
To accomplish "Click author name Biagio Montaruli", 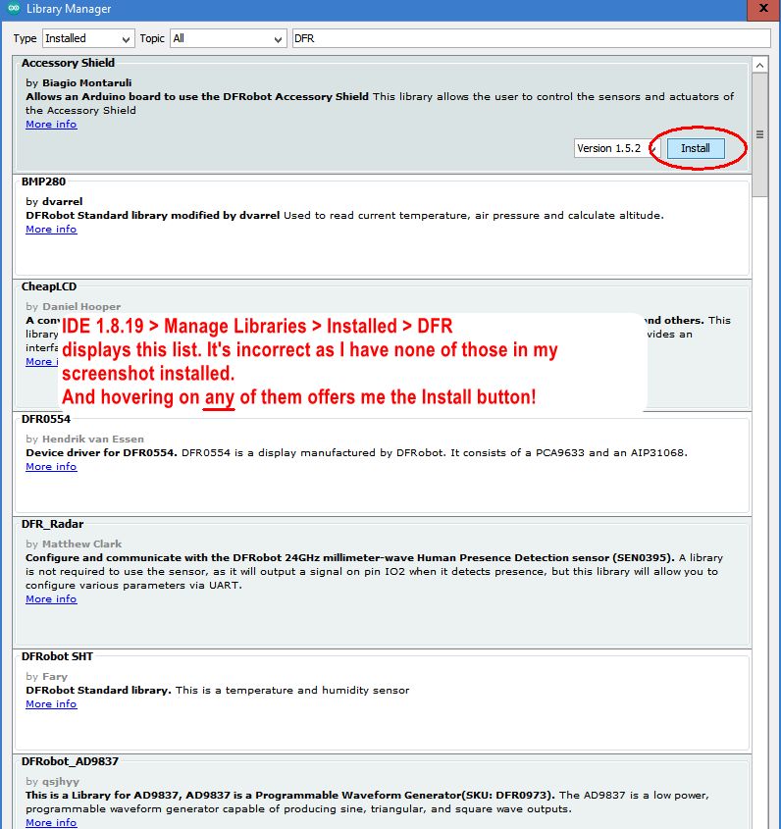I will (x=86, y=83).
